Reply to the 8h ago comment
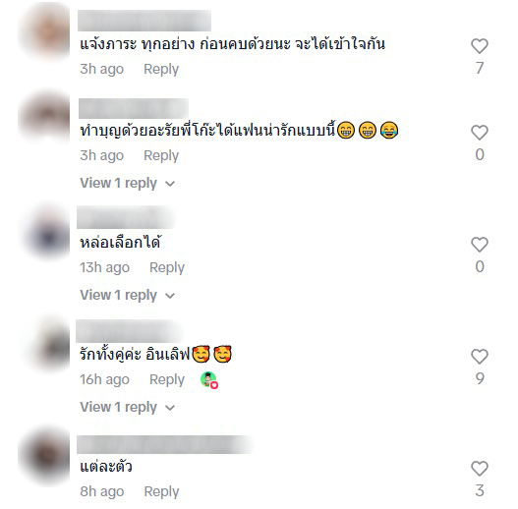 click(161, 491)
